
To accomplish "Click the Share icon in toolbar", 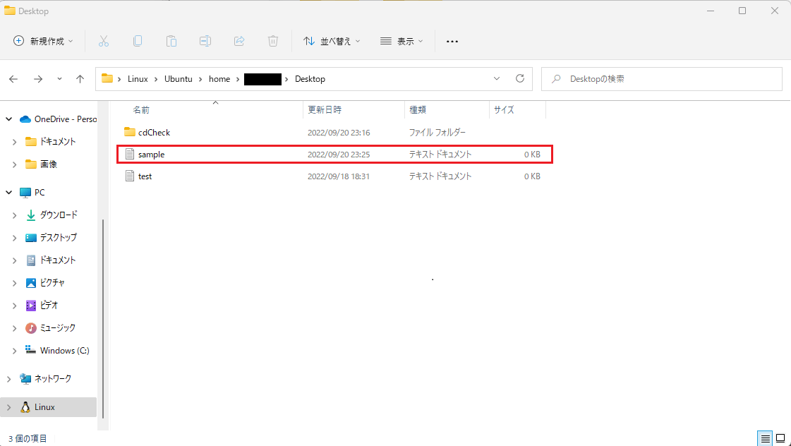I will 239,41.
